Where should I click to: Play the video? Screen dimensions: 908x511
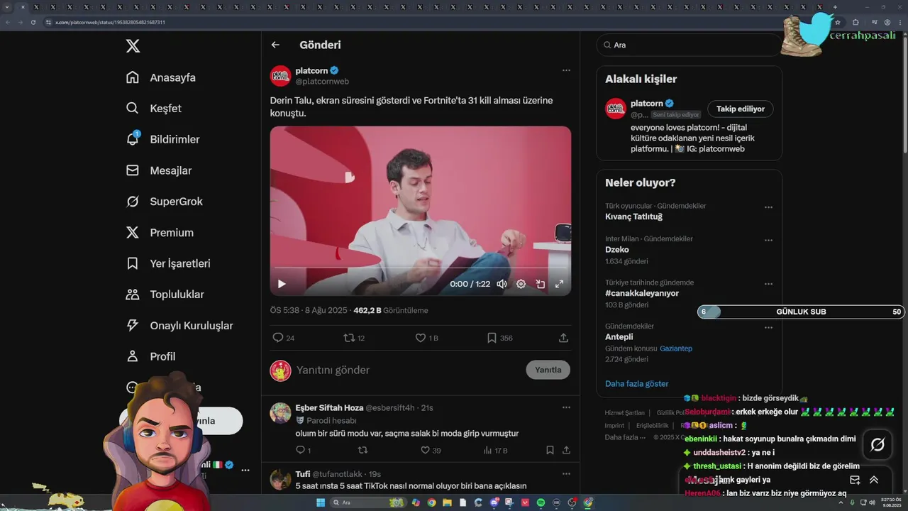(282, 284)
